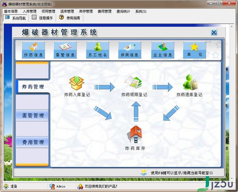Click the F8 hint text
This screenshot has width=238, height=192.
(x=182, y=173)
